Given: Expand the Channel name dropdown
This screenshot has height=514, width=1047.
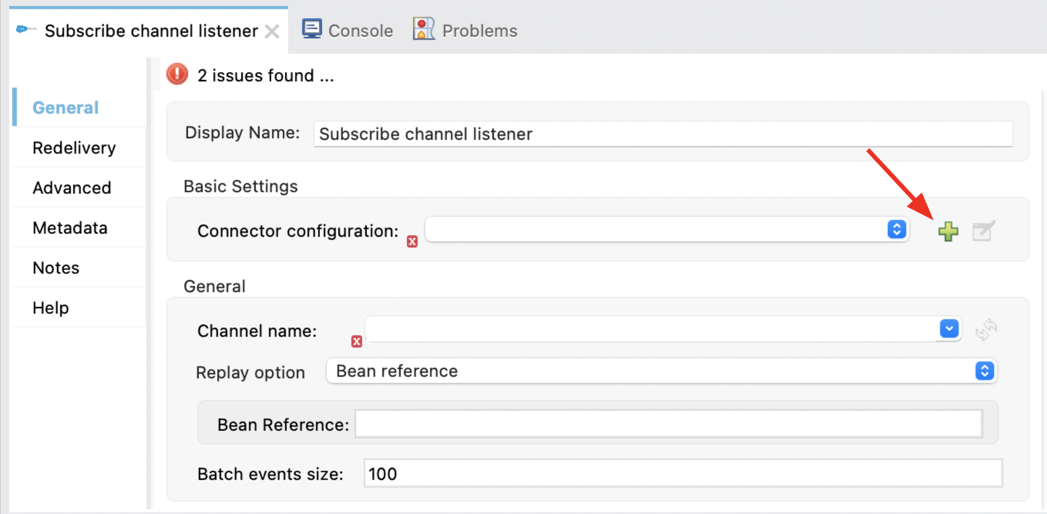Looking at the screenshot, I should [x=949, y=329].
